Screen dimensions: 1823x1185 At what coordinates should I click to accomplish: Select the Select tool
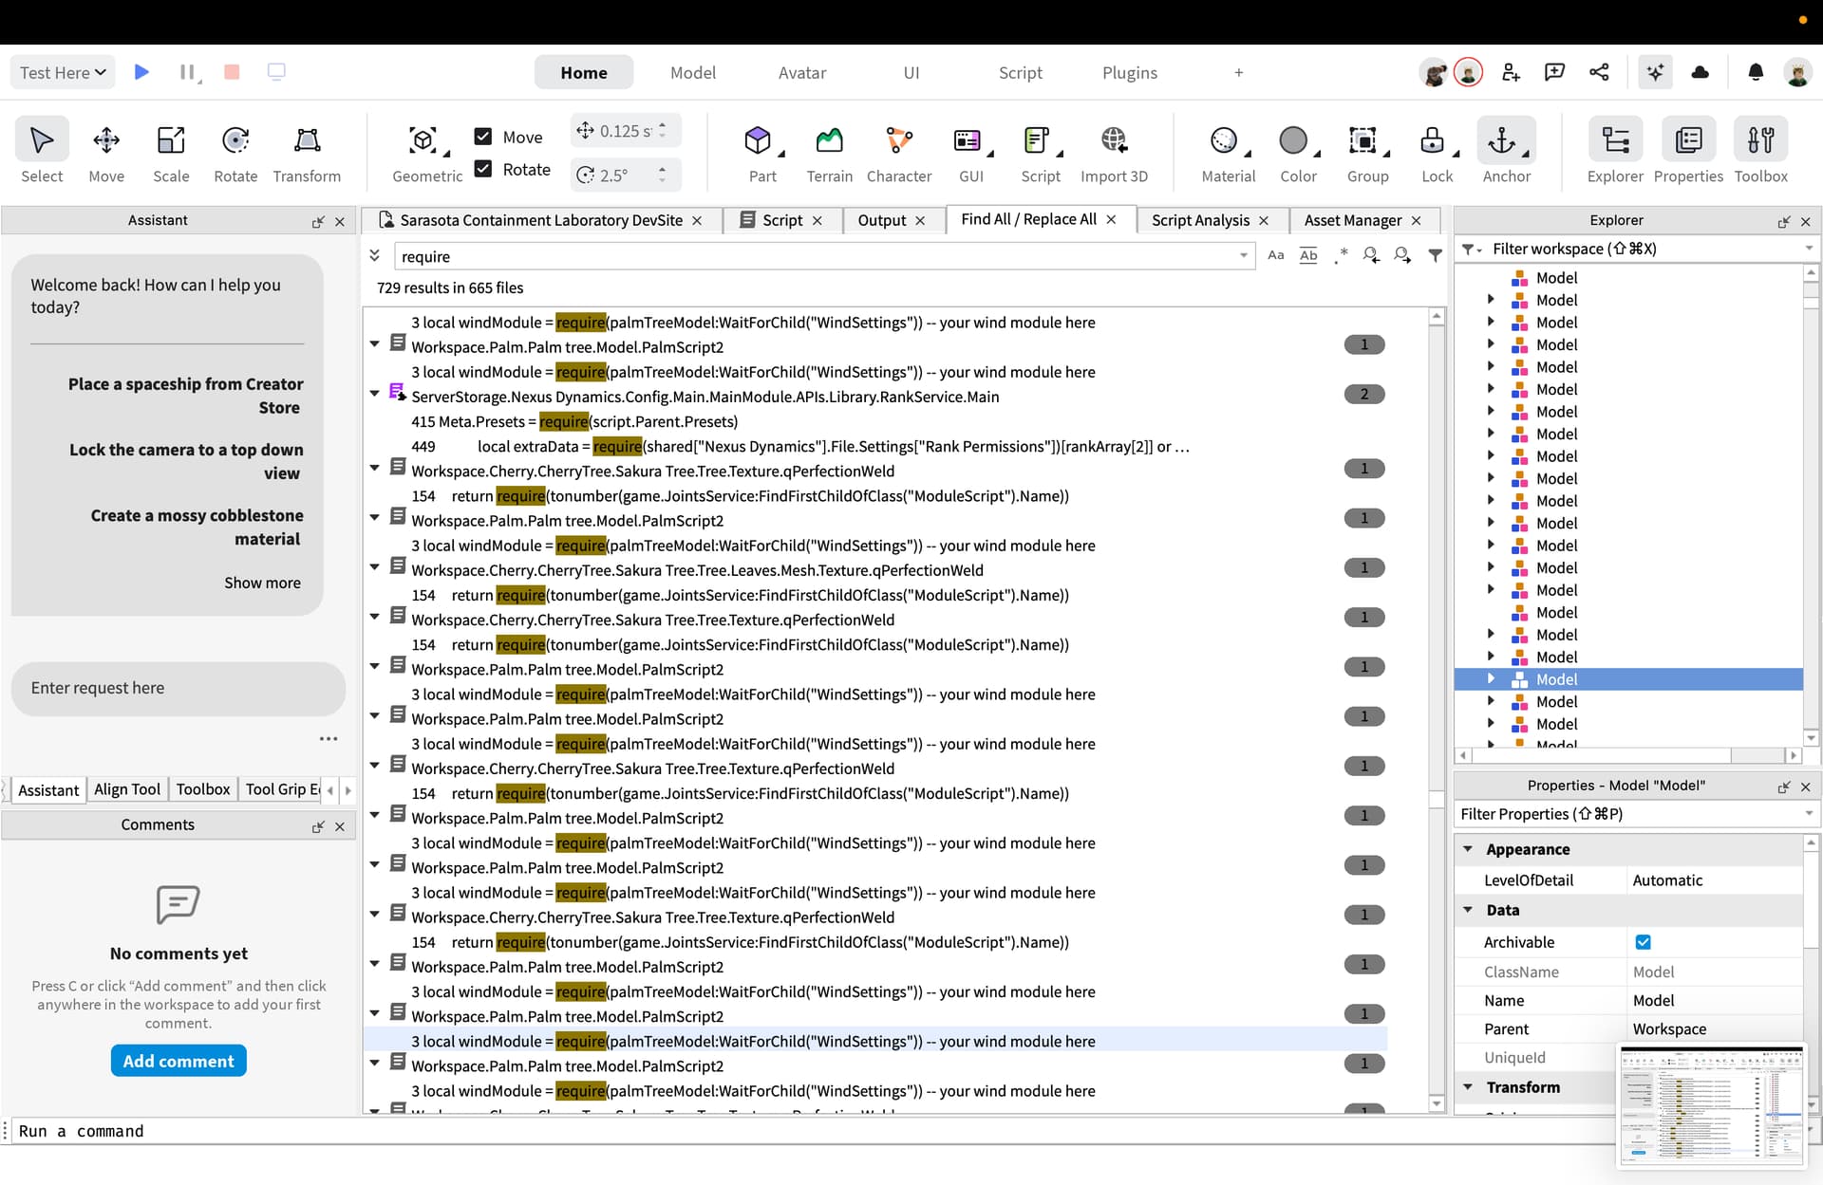pyautogui.click(x=42, y=152)
